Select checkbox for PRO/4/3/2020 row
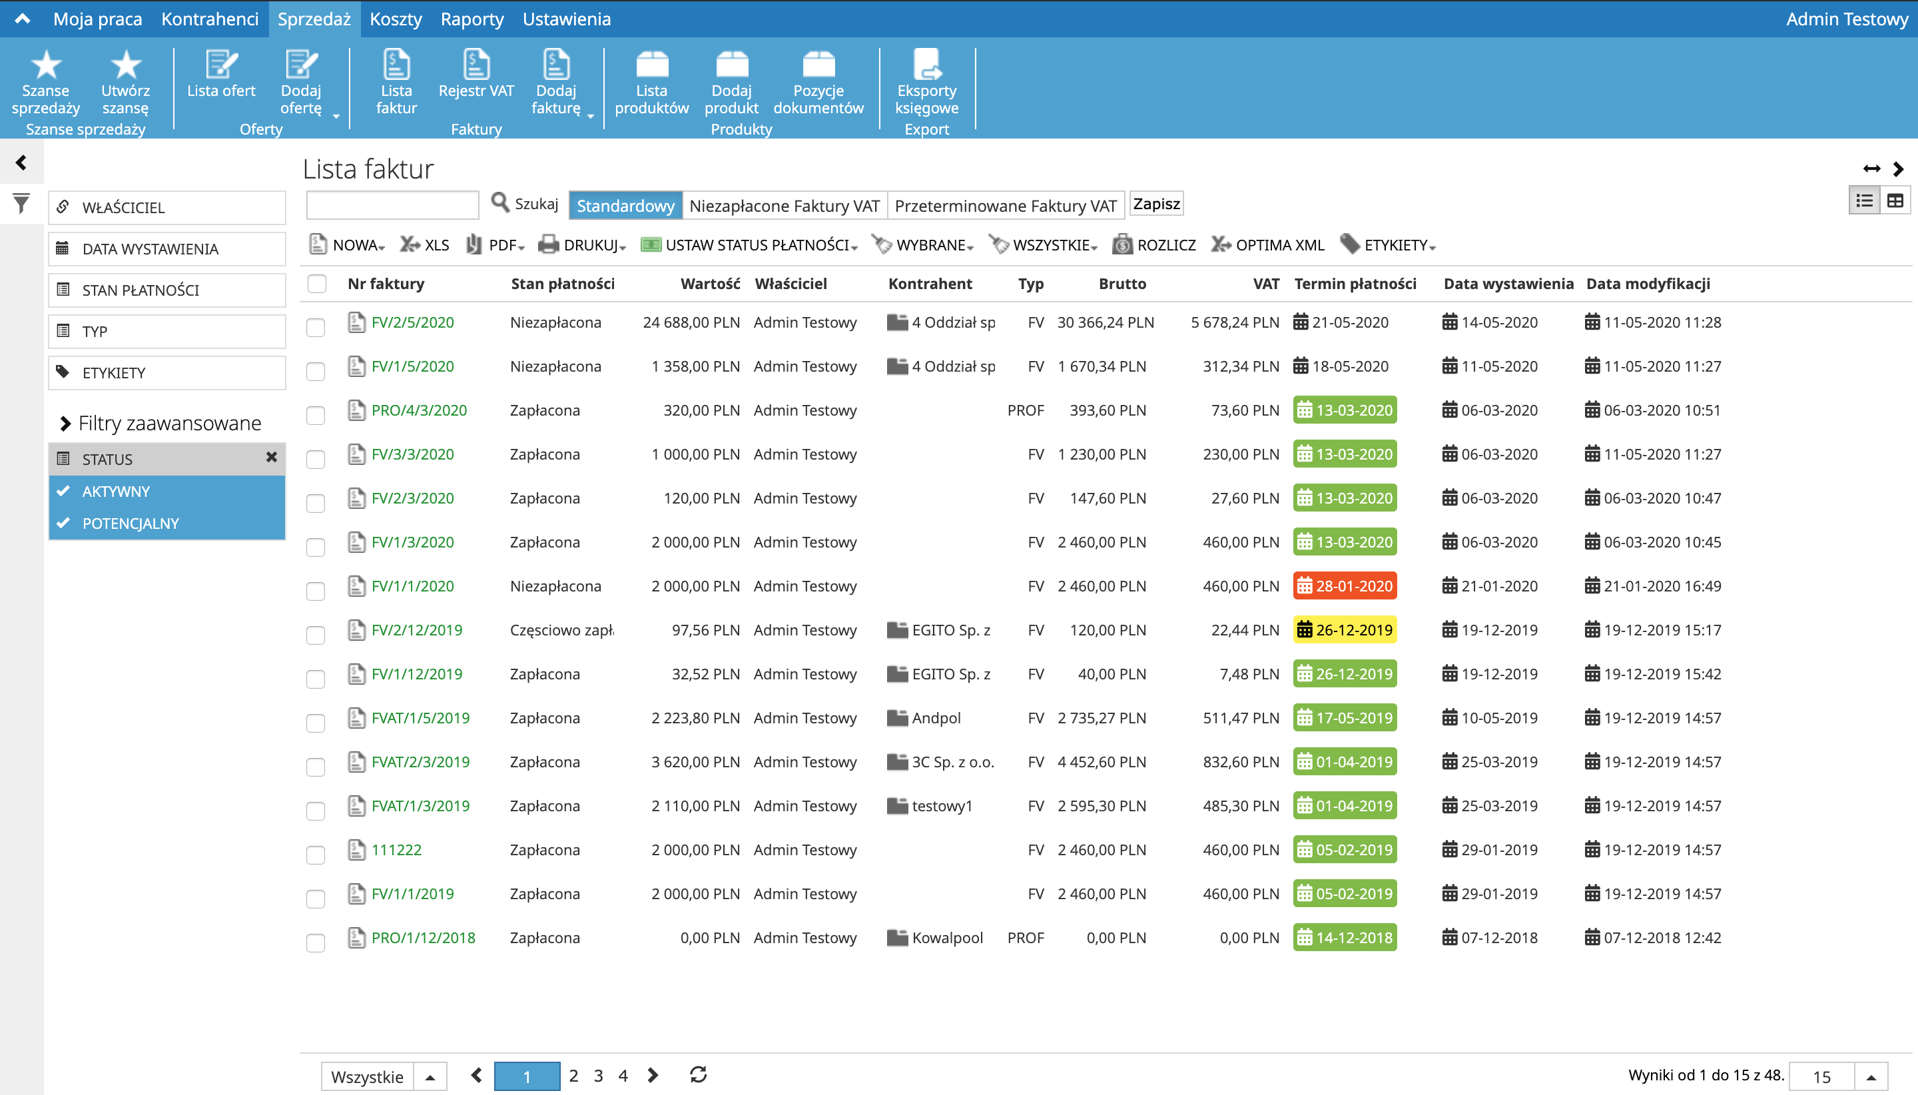The image size is (1918, 1095). coord(316,415)
